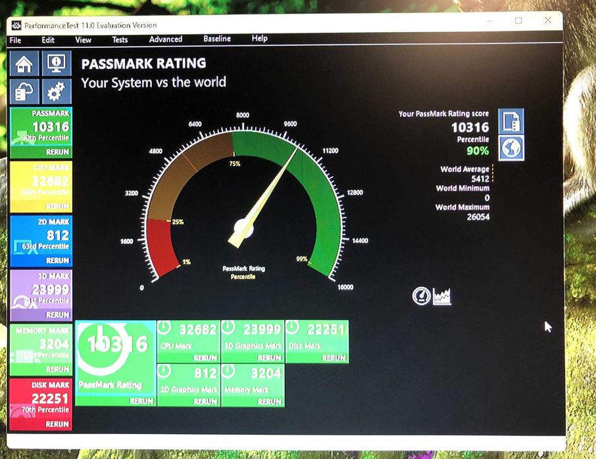The image size is (596, 459).
Task: Click the World Average 5412 value
Action: click(480, 179)
